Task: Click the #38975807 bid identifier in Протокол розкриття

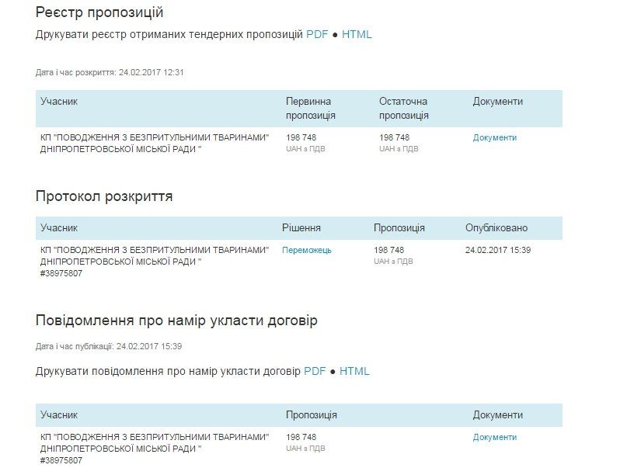Action: 55,273
